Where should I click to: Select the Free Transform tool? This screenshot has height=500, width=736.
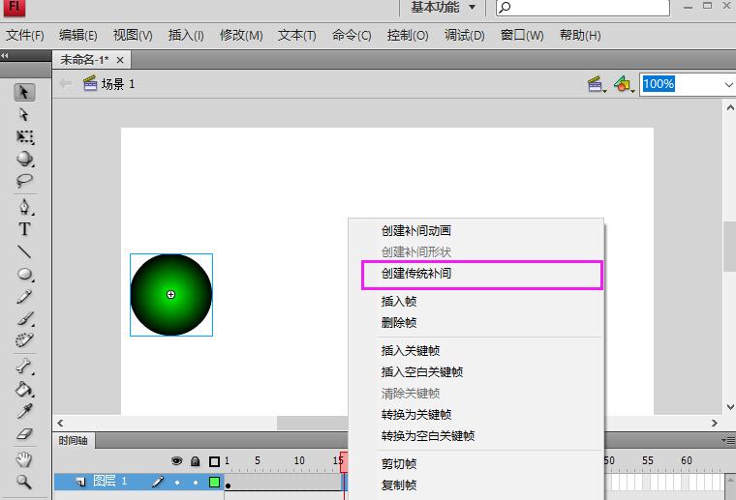(x=24, y=136)
